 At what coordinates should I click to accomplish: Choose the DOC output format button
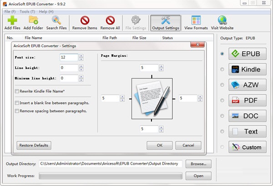(248, 116)
